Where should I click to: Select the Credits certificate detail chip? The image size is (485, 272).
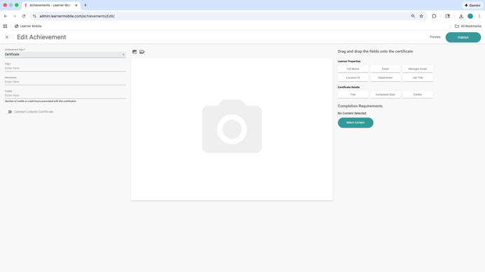pyautogui.click(x=418, y=94)
